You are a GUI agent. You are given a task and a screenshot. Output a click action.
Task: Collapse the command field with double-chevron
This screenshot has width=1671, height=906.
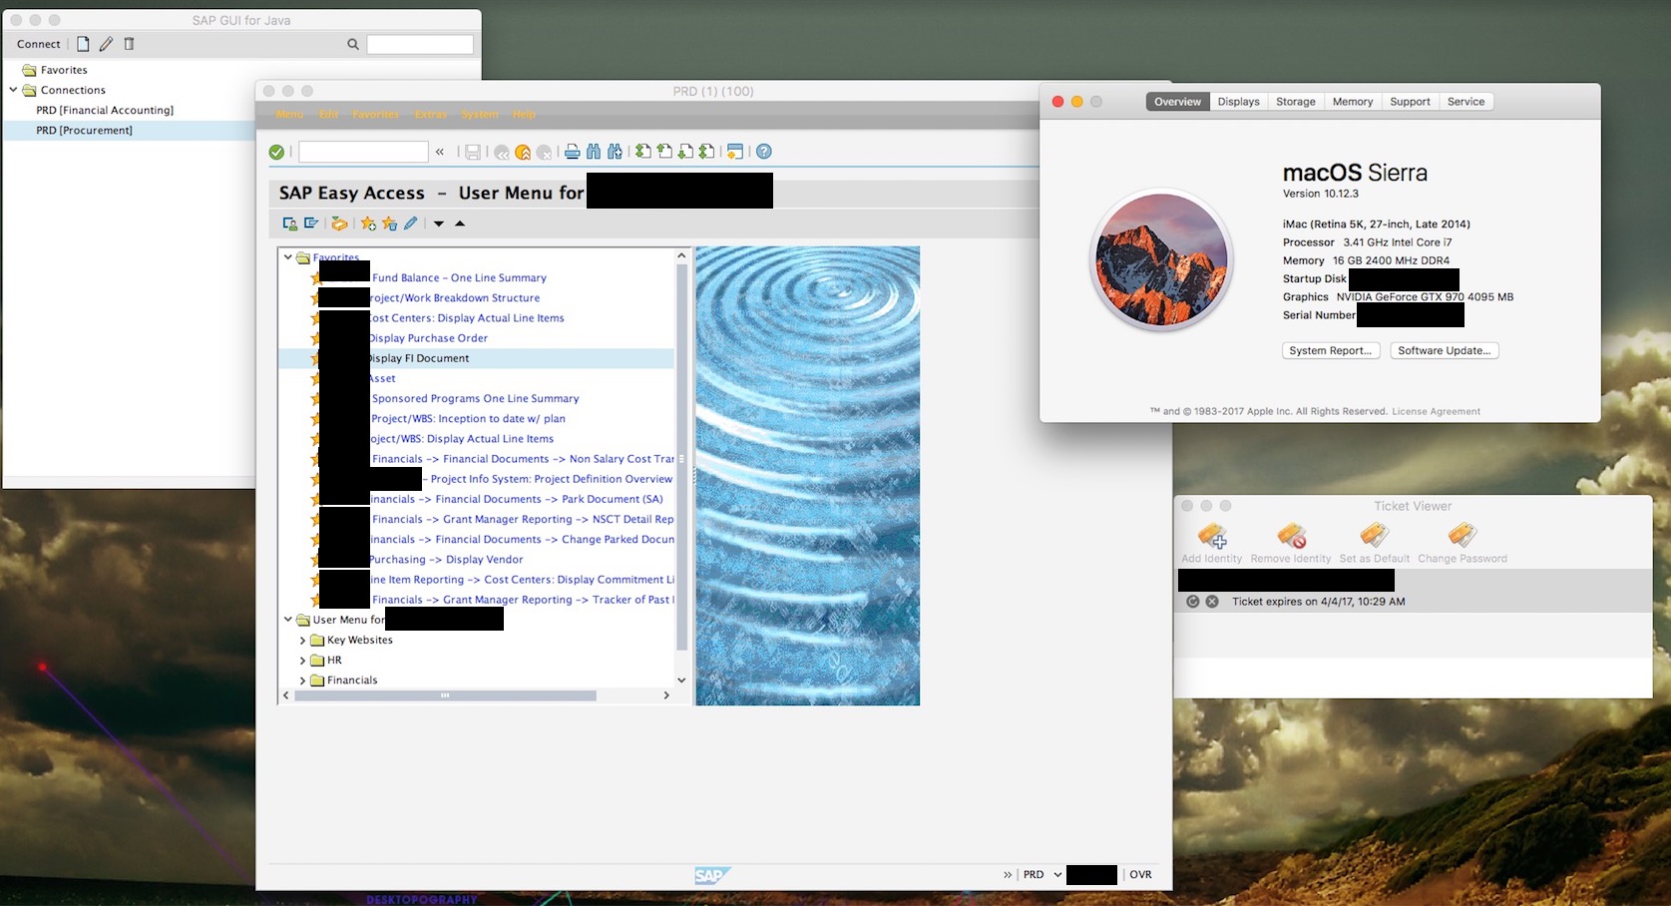(440, 152)
